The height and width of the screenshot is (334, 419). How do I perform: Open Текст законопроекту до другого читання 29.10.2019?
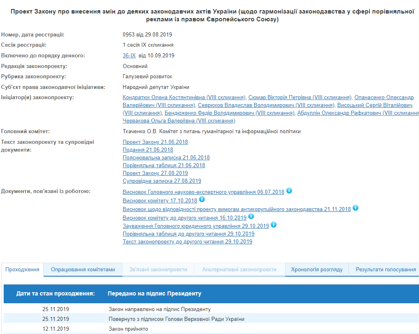(188, 241)
